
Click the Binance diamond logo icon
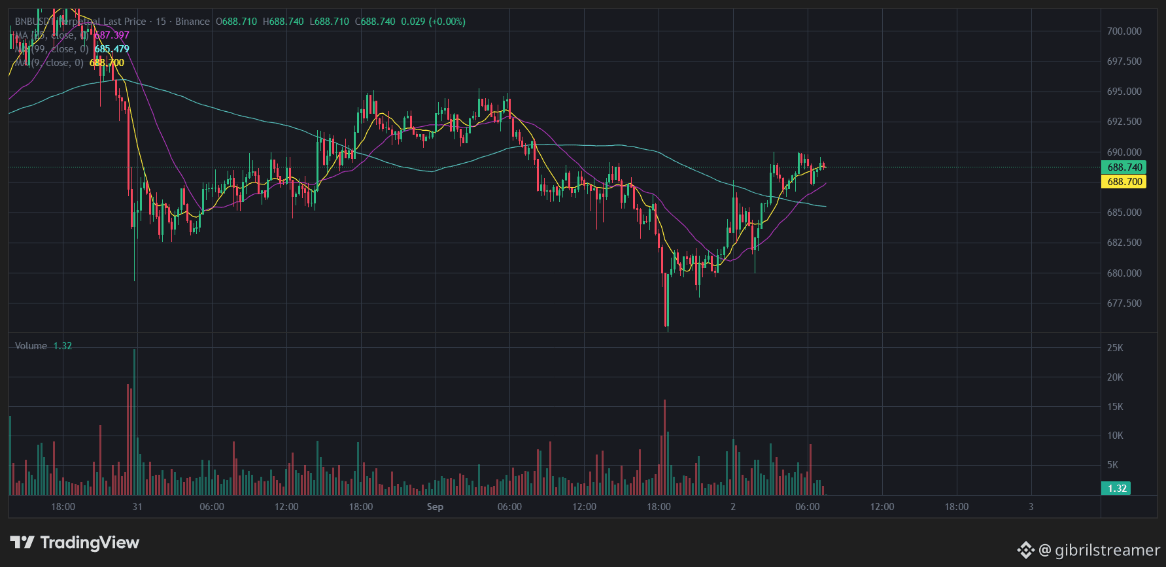tap(1025, 550)
